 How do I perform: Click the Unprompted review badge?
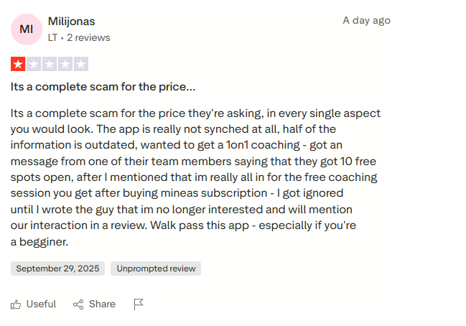(156, 269)
